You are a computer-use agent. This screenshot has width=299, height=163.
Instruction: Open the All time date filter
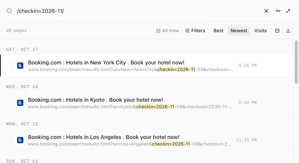click(x=168, y=31)
